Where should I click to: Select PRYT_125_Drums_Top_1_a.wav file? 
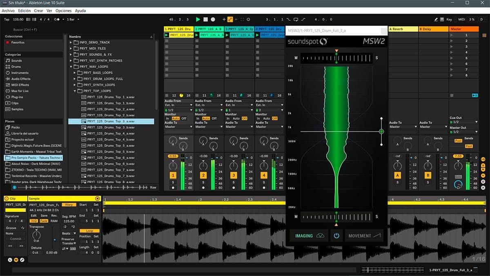point(111,97)
